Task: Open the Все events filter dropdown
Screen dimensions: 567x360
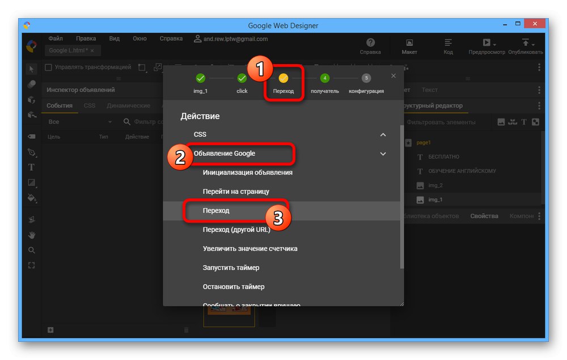Action: (79, 122)
